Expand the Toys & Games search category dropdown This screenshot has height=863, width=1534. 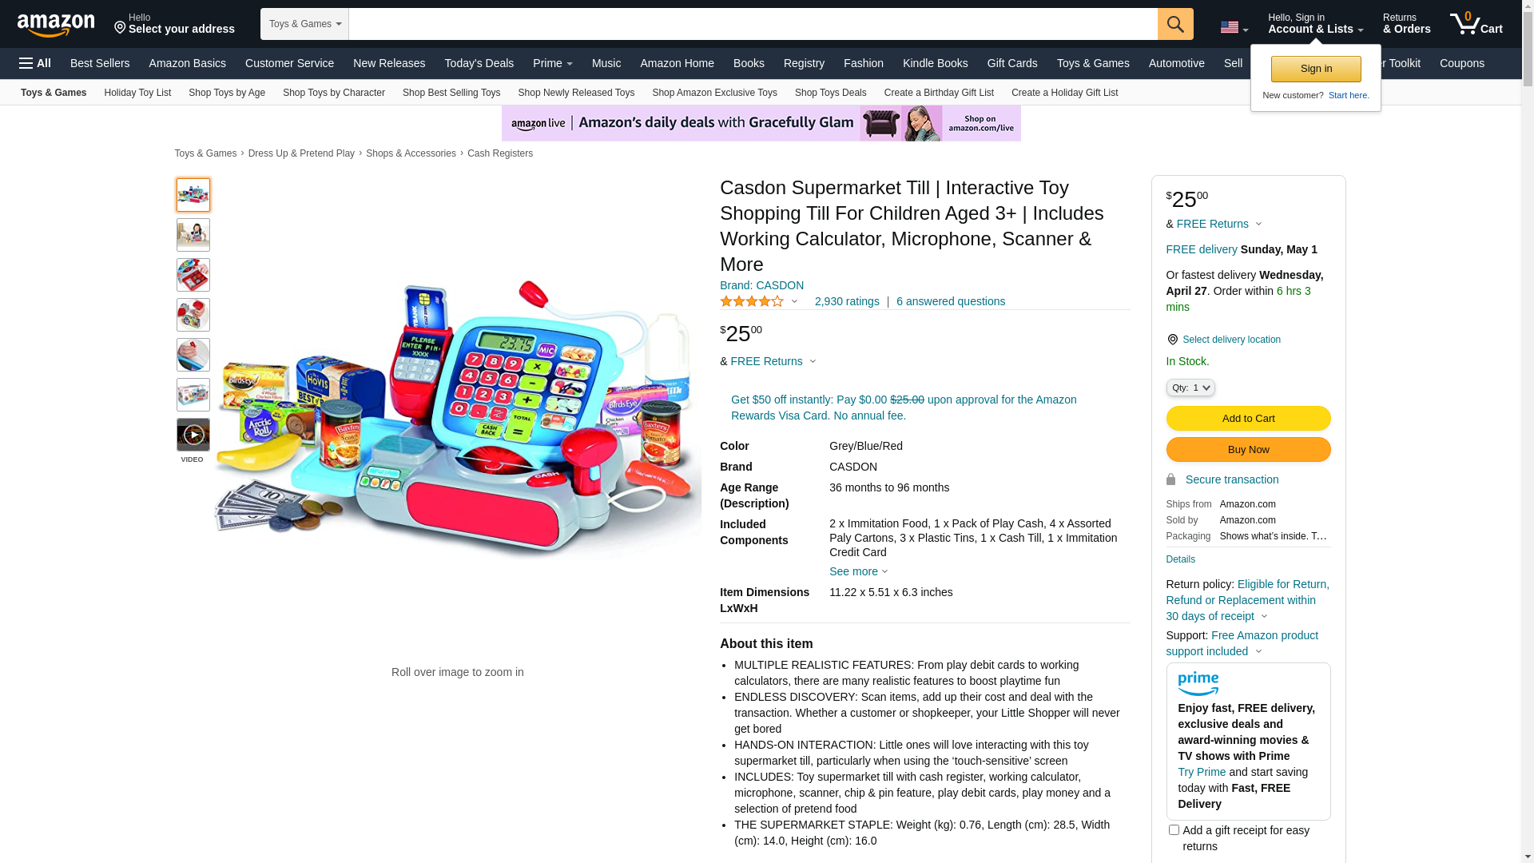point(304,24)
